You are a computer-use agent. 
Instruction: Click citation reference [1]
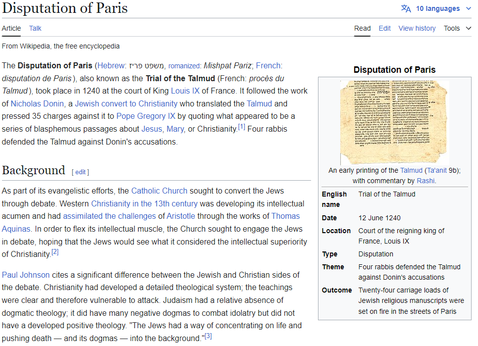pos(241,127)
